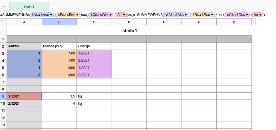Select purple cell C4 with 2/2021
Image resolution: width=276 pixels, height=130 pixels.
click(x=94, y=60)
